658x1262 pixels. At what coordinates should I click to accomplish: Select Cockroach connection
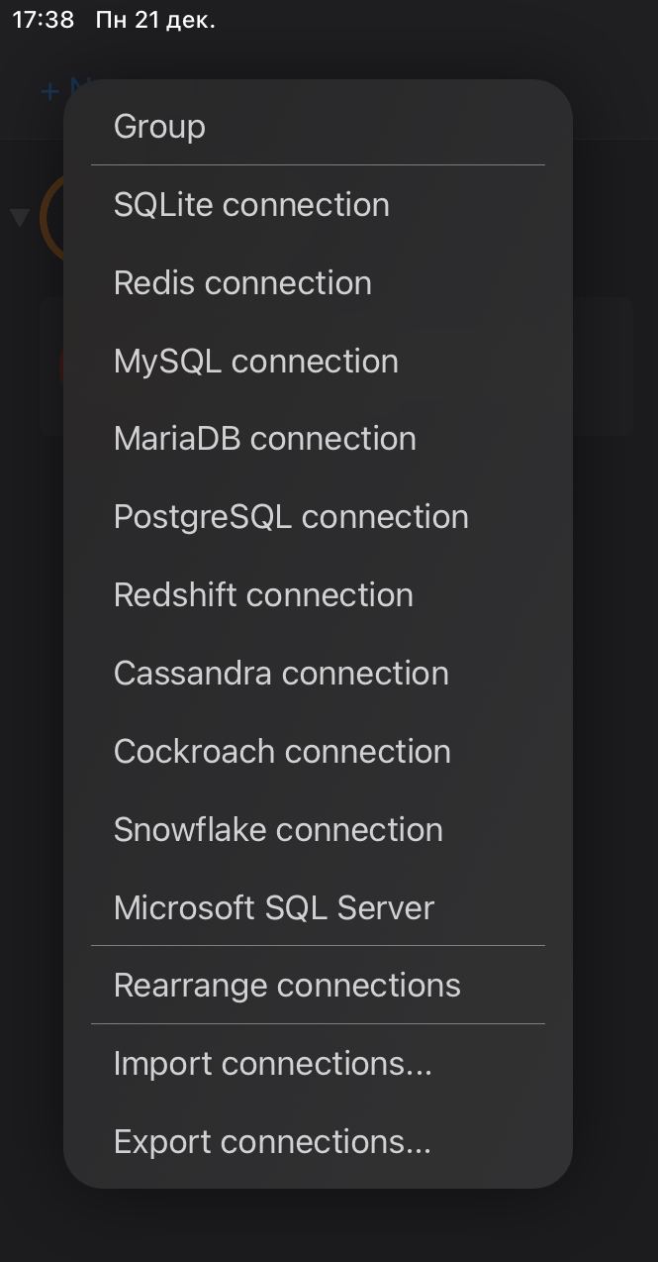[318, 752]
